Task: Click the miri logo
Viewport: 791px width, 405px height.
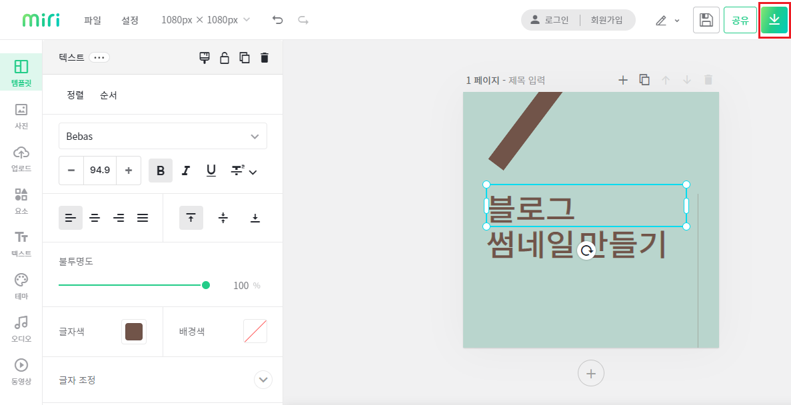Action: pyautogui.click(x=41, y=20)
